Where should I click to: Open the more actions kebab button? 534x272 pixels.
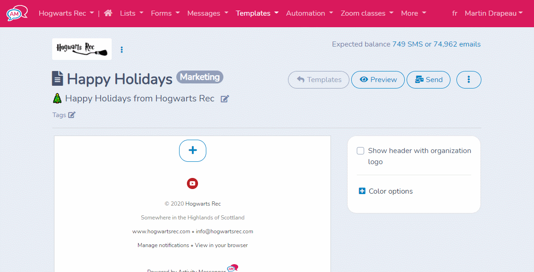pos(468,80)
